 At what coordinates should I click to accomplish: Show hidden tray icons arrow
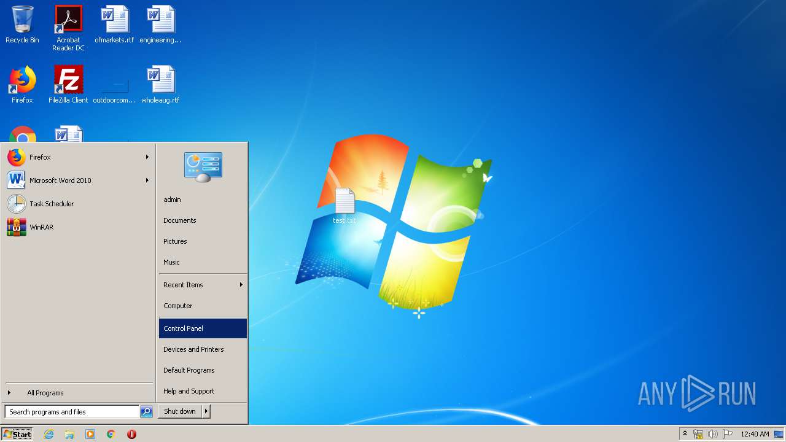(685, 434)
